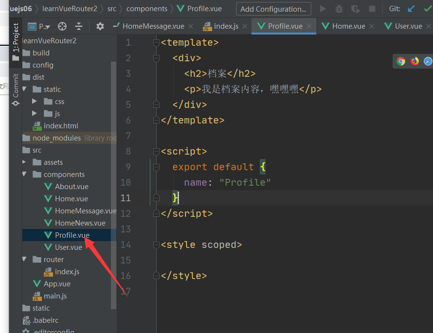Switch to index.js editor tab

click(221, 26)
